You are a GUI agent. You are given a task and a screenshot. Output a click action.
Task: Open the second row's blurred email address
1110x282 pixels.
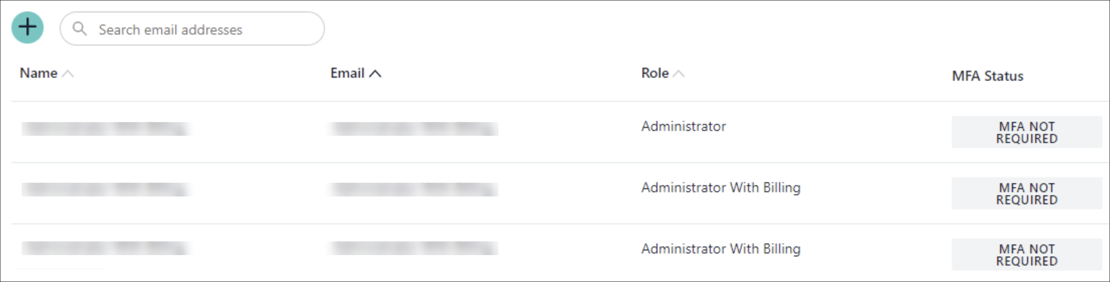(413, 190)
